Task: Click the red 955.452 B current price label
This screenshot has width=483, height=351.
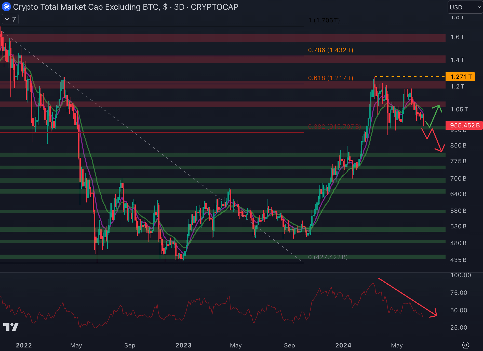Action: (x=464, y=125)
